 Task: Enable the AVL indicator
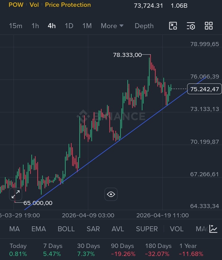pyautogui.click(x=118, y=229)
